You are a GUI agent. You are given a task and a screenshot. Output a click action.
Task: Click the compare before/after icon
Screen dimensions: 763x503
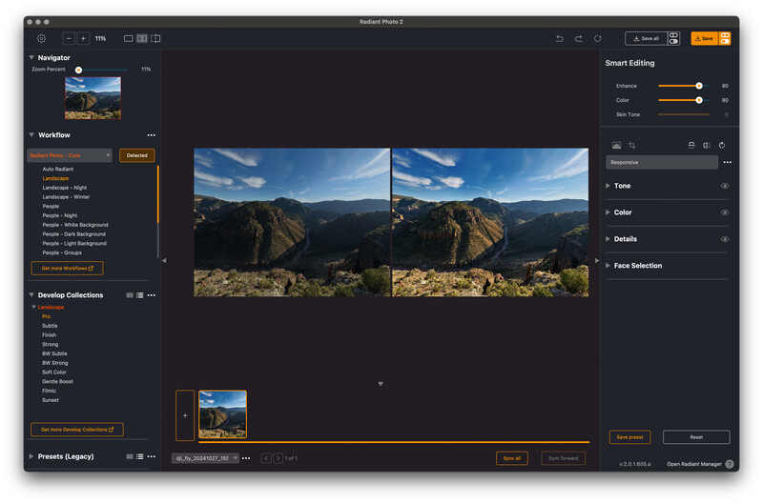[x=707, y=146]
